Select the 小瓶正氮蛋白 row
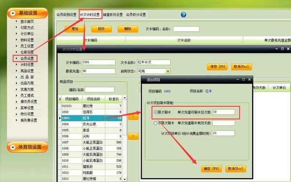 [92, 149]
